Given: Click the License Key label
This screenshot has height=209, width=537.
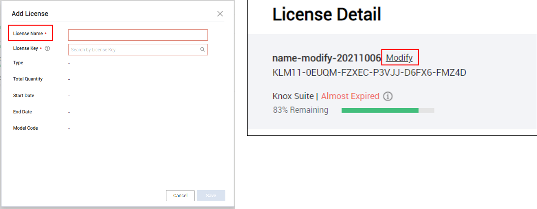Looking at the screenshot, I should 26,48.
